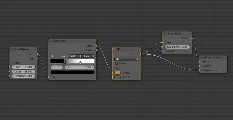Collapse the Diffuse BSDF node triangle
The height and width of the screenshot is (120, 233).
point(164,34)
